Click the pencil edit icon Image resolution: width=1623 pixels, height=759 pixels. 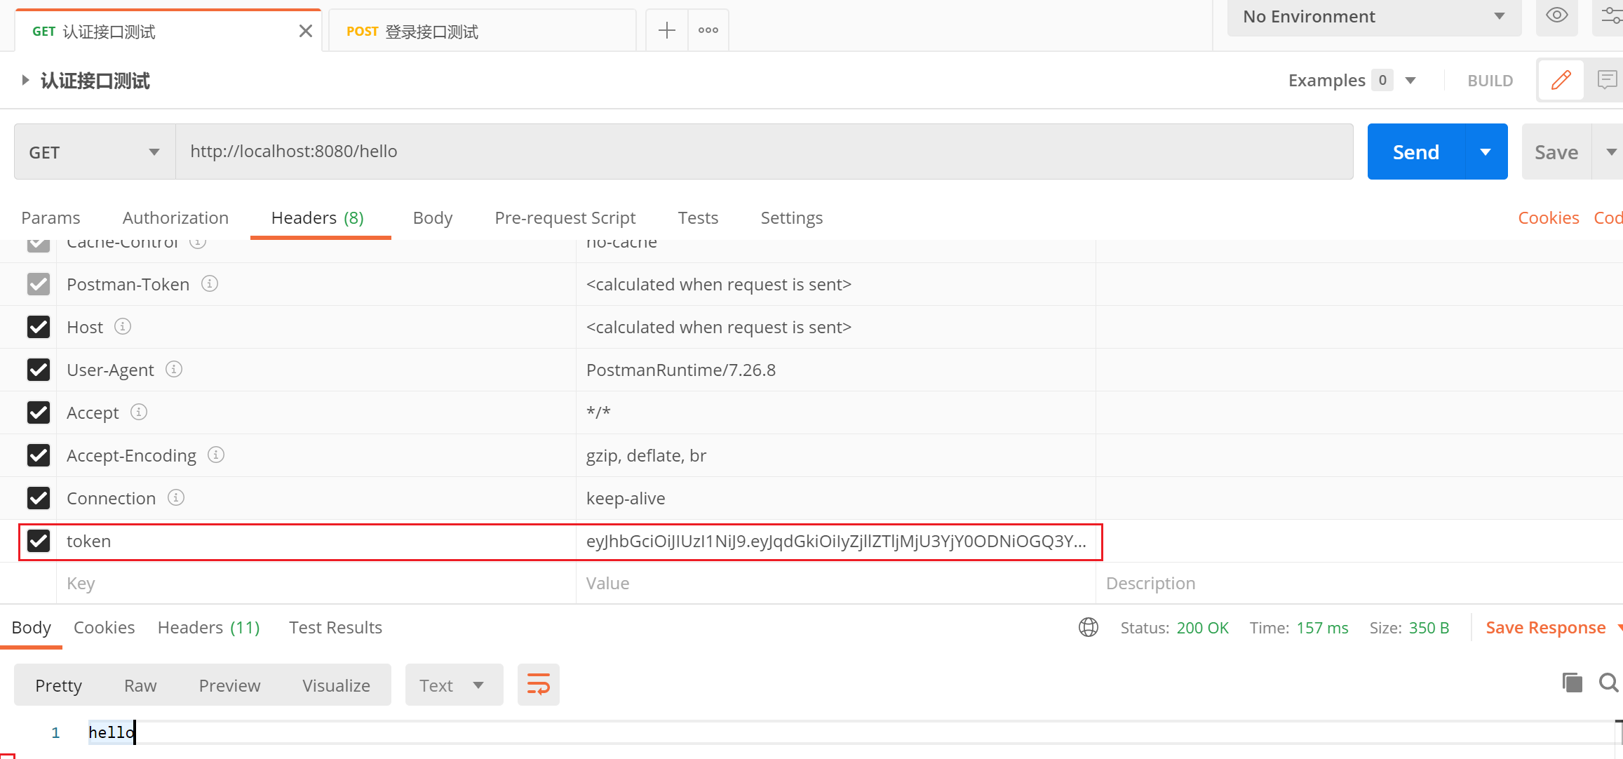[1561, 80]
